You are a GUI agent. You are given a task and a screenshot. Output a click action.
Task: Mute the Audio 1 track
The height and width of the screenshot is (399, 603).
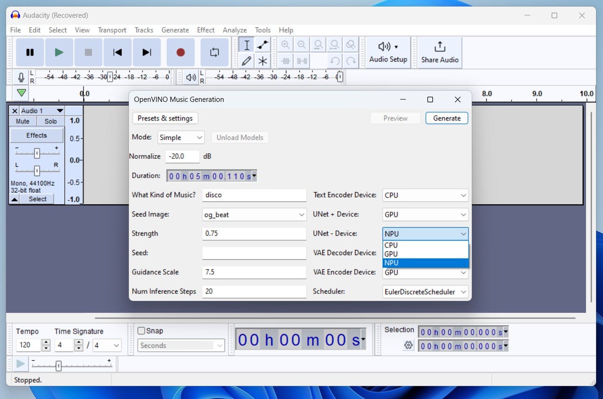click(23, 121)
